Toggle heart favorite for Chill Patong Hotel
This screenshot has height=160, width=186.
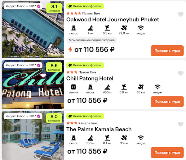pos(181,73)
